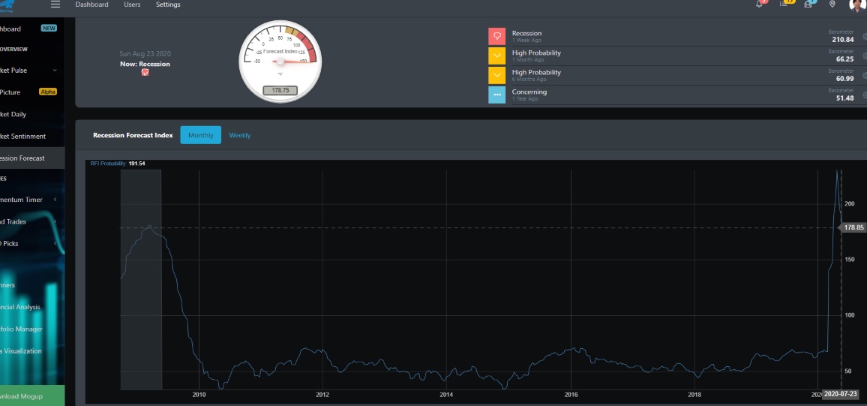
Task: Switch chart to the Weekly tab
Action: coord(240,135)
